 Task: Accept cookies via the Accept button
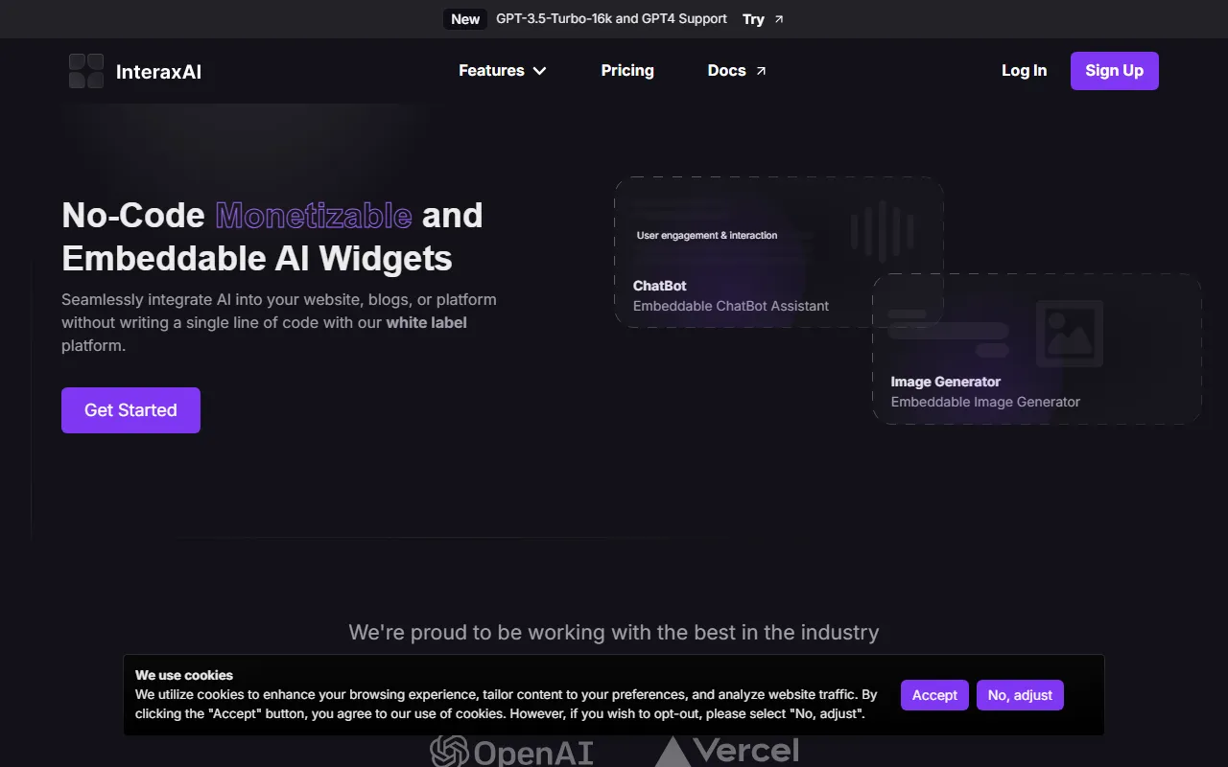tap(934, 694)
